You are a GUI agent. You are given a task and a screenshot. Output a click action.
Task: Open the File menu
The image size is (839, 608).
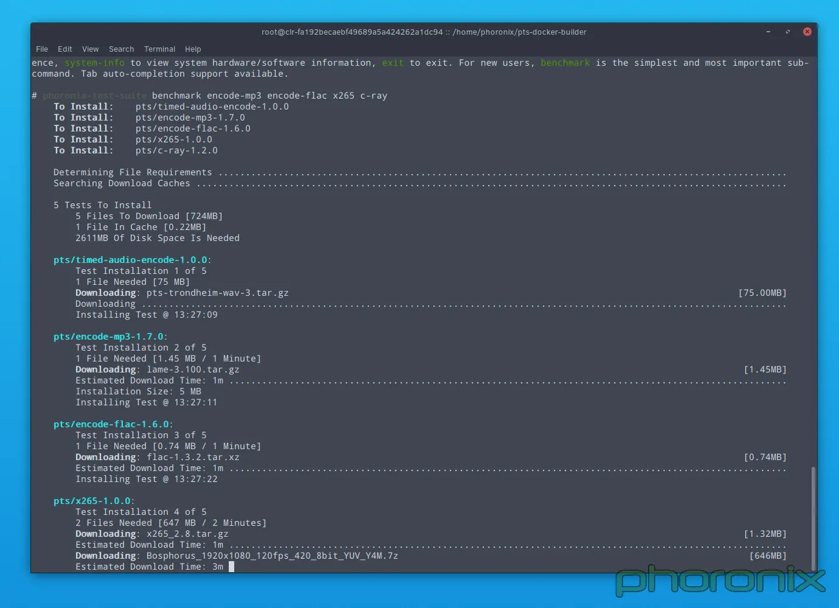(x=42, y=49)
